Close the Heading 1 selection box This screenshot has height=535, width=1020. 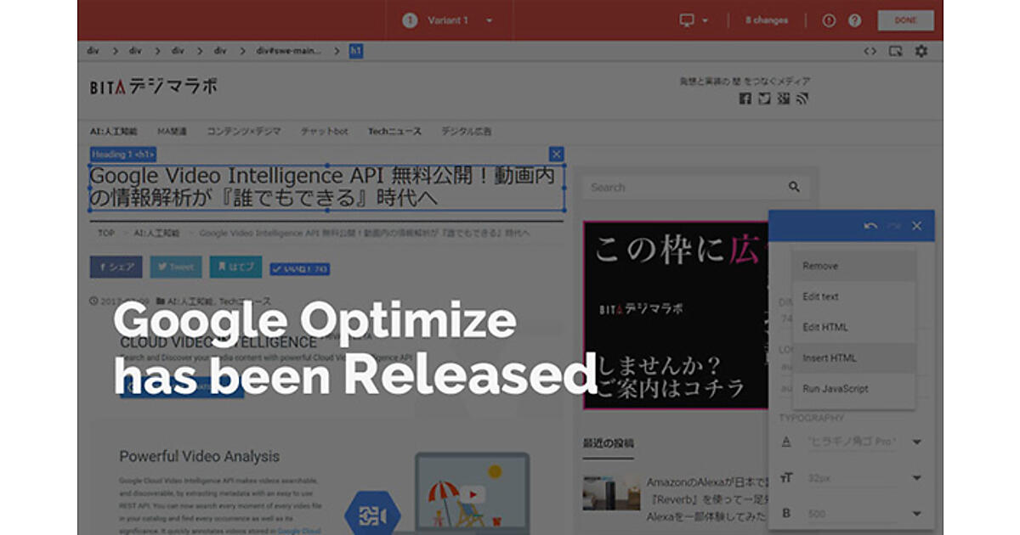click(556, 154)
